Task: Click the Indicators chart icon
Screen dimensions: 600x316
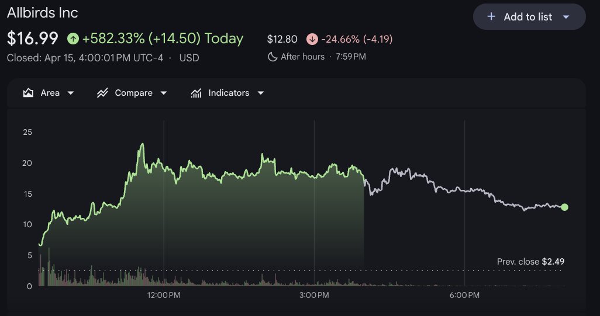Action: pyautogui.click(x=196, y=93)
